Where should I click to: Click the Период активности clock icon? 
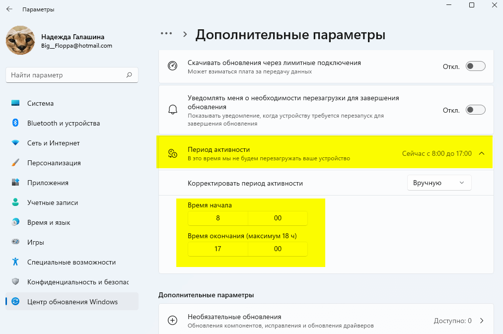pyautogui.click(x=173, y=153)
